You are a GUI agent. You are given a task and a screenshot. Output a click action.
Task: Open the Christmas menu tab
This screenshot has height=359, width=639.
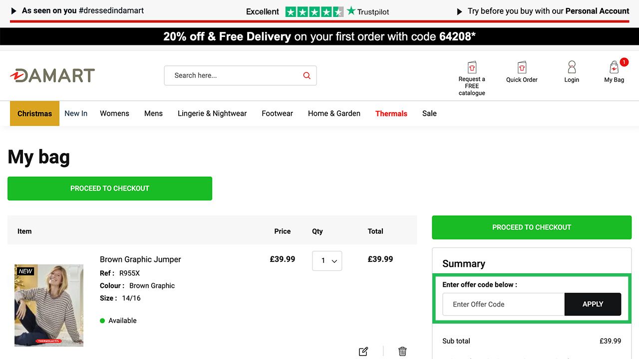point(34,114)
